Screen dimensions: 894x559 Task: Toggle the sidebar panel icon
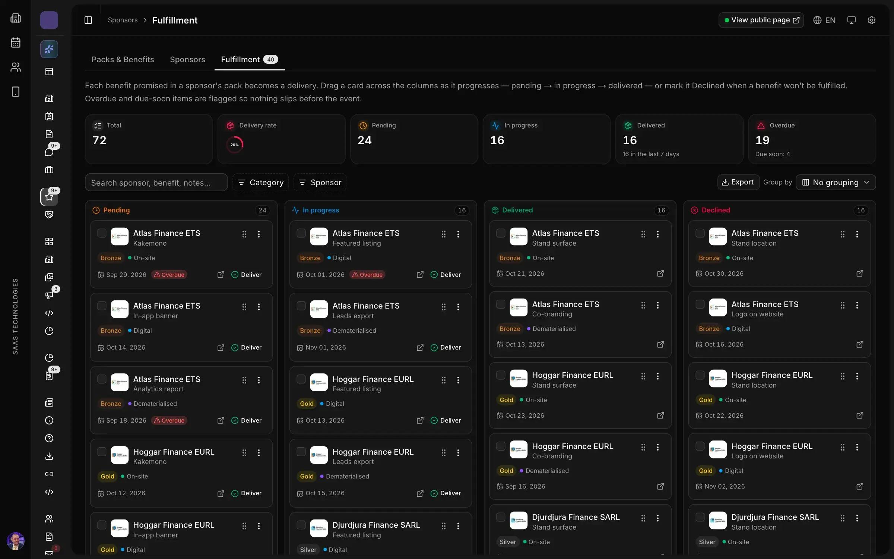[x=88, y=20]
